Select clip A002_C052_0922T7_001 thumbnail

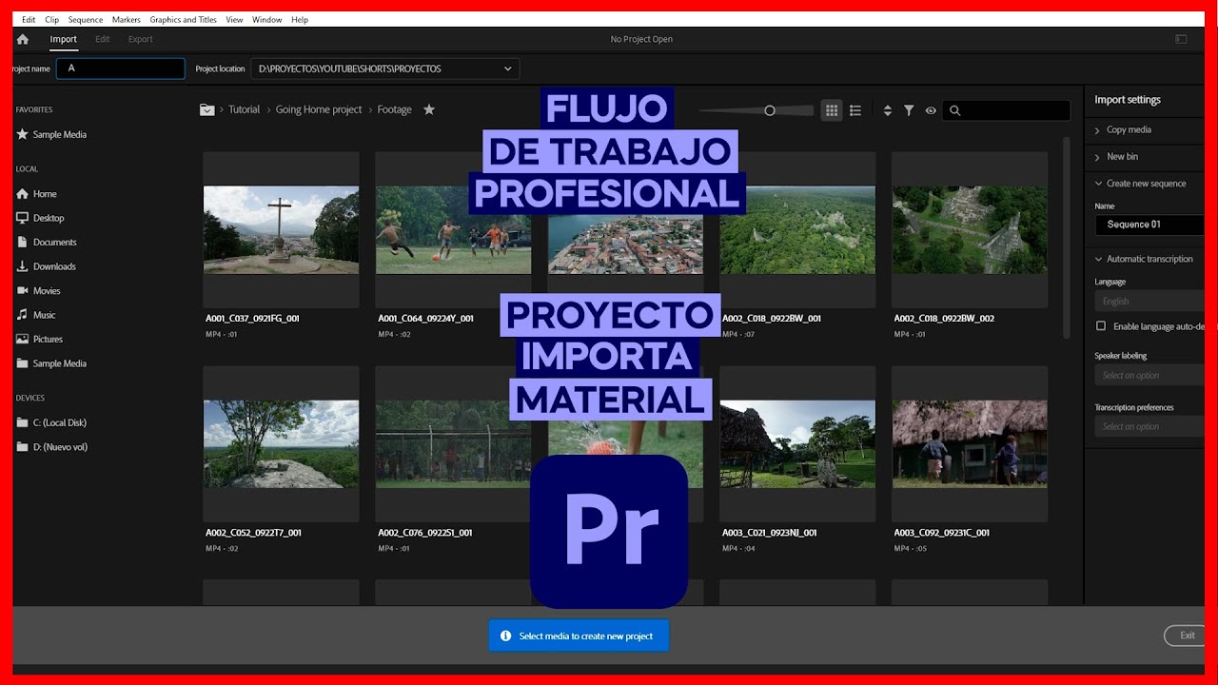tap(282, 444)
